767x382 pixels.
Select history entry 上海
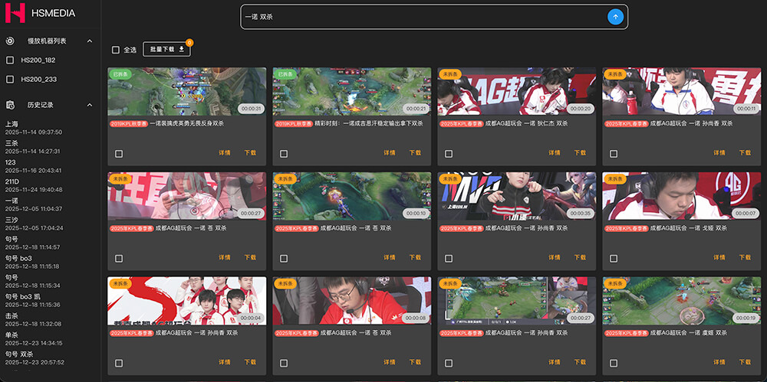(35, 128)
